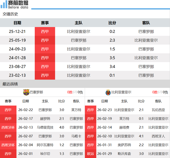Click the Barcelona club crest icon

pyautogui.click(x=26, y=92)
